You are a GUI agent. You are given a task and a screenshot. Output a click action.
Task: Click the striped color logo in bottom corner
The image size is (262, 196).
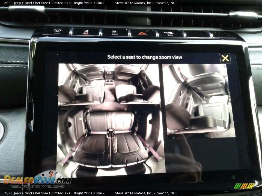[244, 186]
